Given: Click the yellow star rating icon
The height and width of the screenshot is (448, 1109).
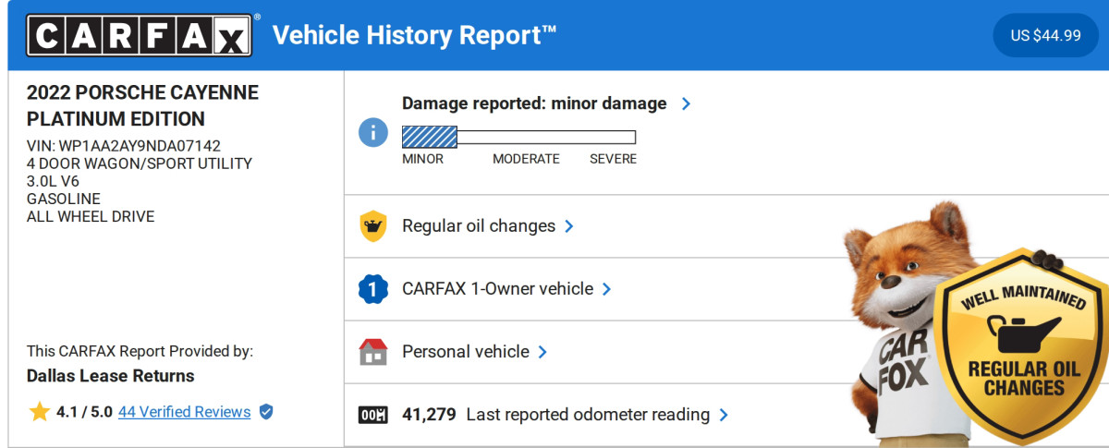Looking at the screenshot, I should tap(39, 412).
